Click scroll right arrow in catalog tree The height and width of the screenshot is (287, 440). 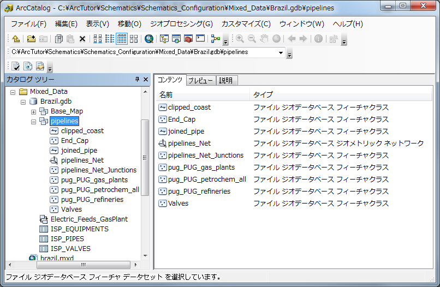136,265
